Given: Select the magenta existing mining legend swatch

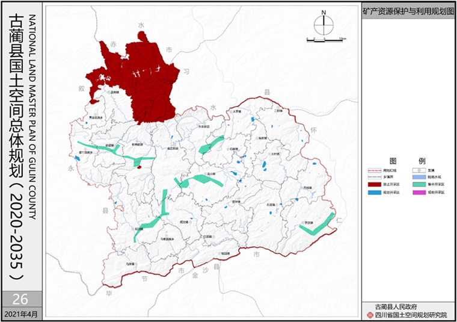Looking at the screenshot, I should (419, 193).
